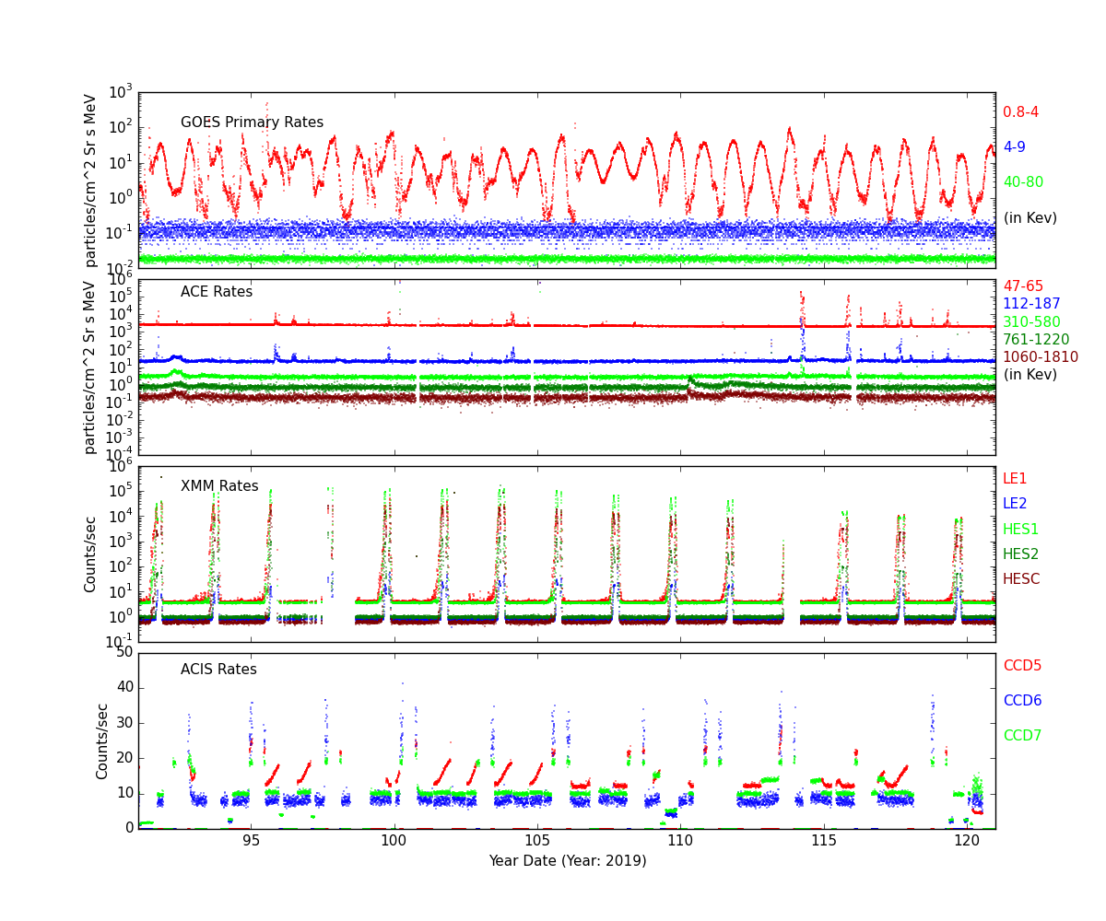Screen dimensions: 1106x921
Task: Click the blue CCD6 legend entry
Action: click(x=1022, y=701)
